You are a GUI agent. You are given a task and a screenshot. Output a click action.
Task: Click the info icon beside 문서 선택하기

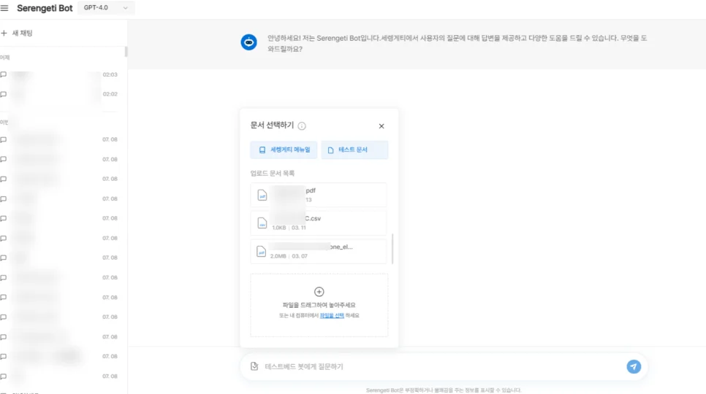tap(302, 126)
